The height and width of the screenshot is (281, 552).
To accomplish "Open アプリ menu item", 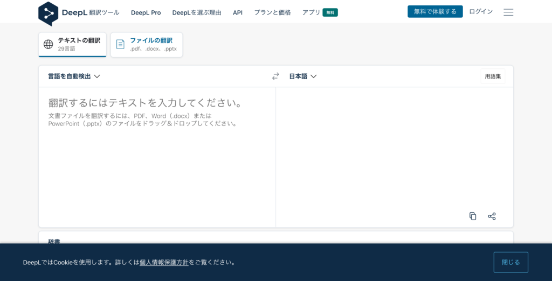I will [311, 13].
